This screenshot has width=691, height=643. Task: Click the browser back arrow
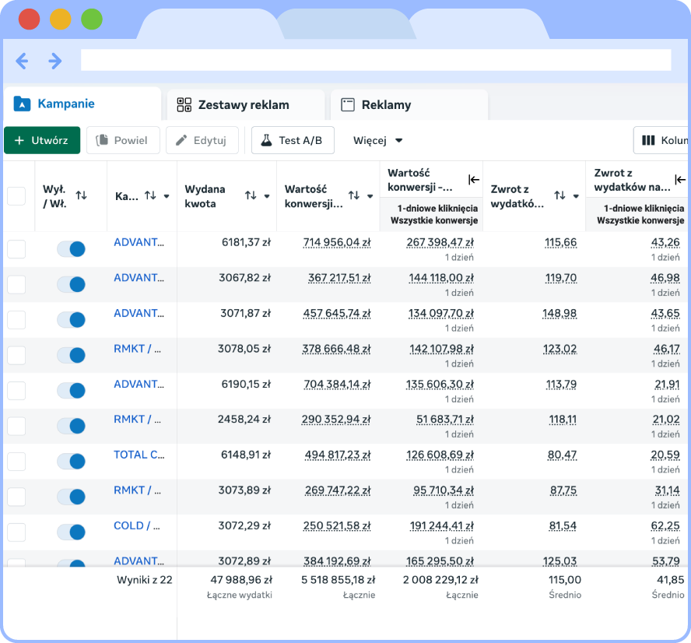pyautogui.click(x=22, y=61)
